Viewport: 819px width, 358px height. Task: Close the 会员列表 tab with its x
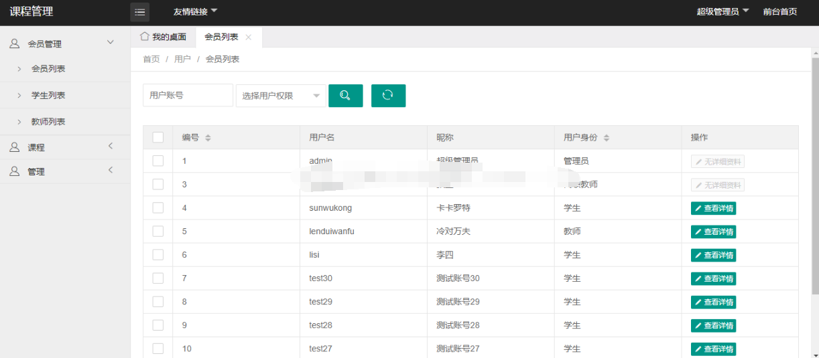(x=249, y=37)
